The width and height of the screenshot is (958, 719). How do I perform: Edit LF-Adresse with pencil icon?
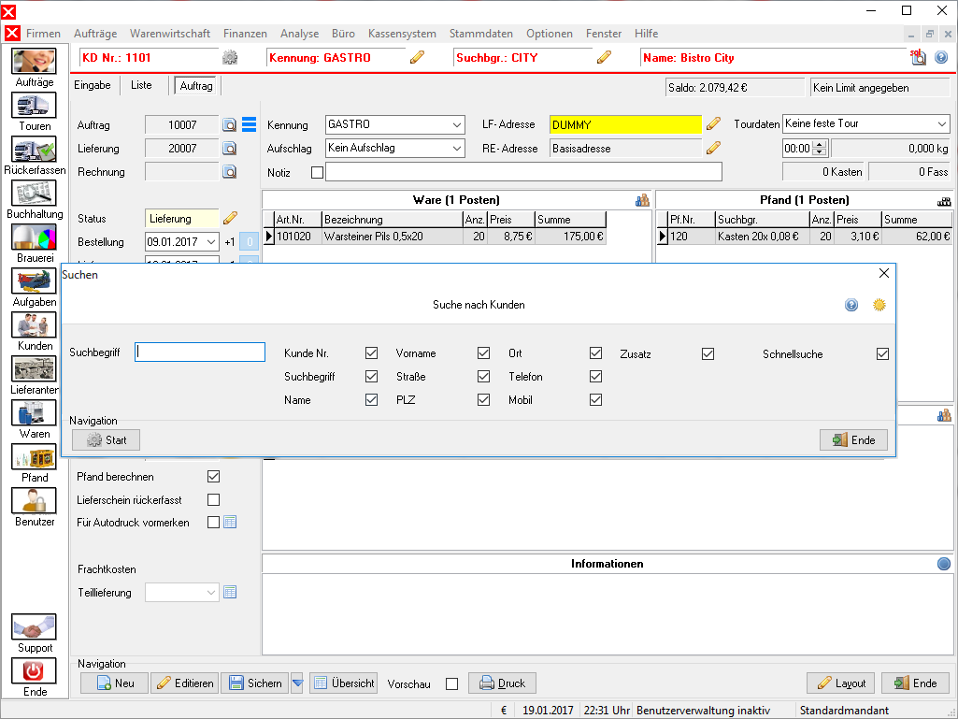coord(714,124)
